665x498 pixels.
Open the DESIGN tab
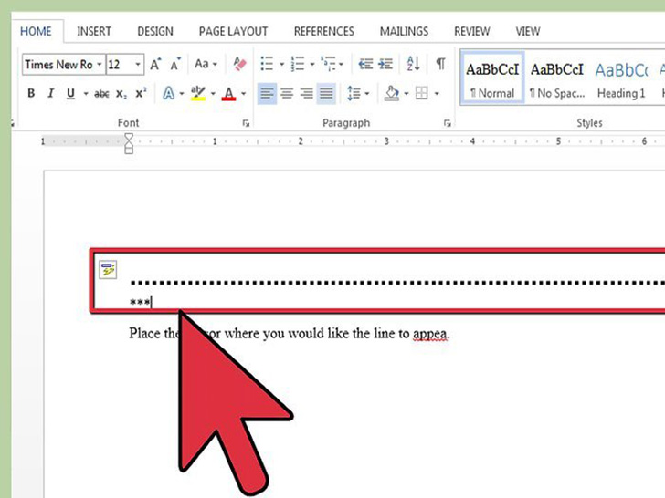(155, 31)
